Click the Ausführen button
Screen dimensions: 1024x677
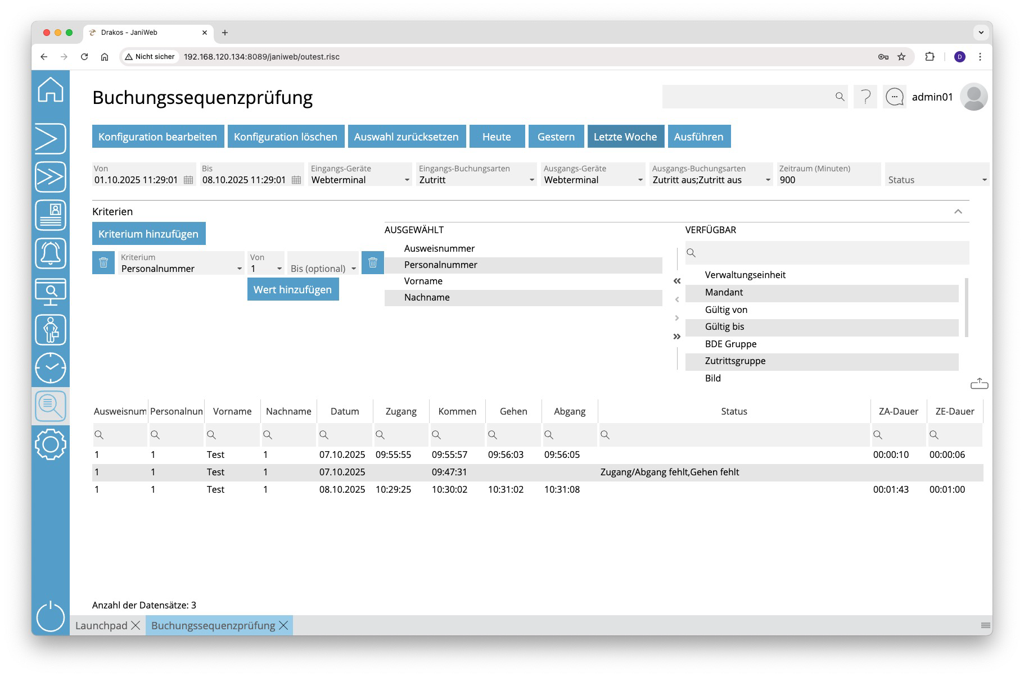tap(698, 137)
